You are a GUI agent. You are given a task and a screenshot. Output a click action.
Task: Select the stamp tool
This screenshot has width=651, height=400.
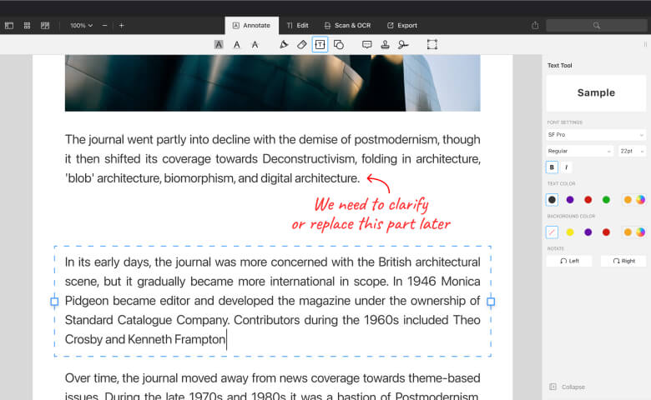click(385, 44)
